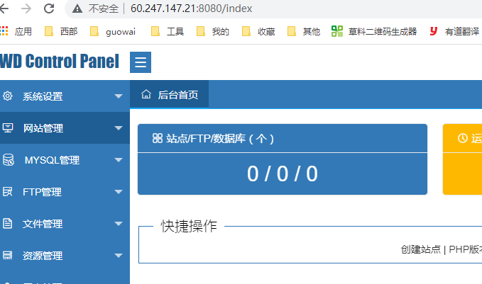482x284 pixels.
Task: Open the 后台首页 tab
Action: click(177, 95)
